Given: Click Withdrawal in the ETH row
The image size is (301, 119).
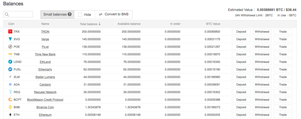Looking at the screenshot, I should (x=262, y=115).
